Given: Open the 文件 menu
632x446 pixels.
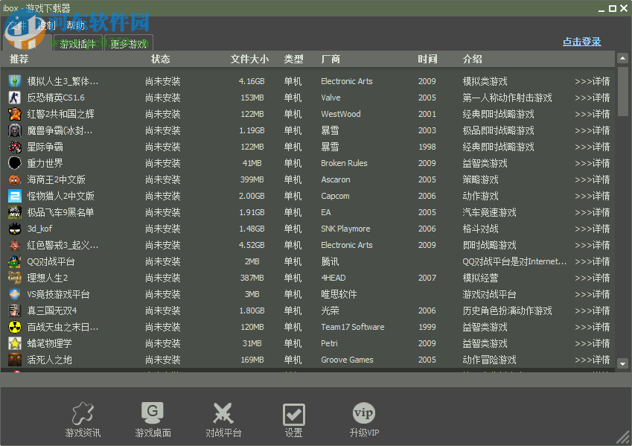Looking at the screenshot, I should (x=16, y=25).
